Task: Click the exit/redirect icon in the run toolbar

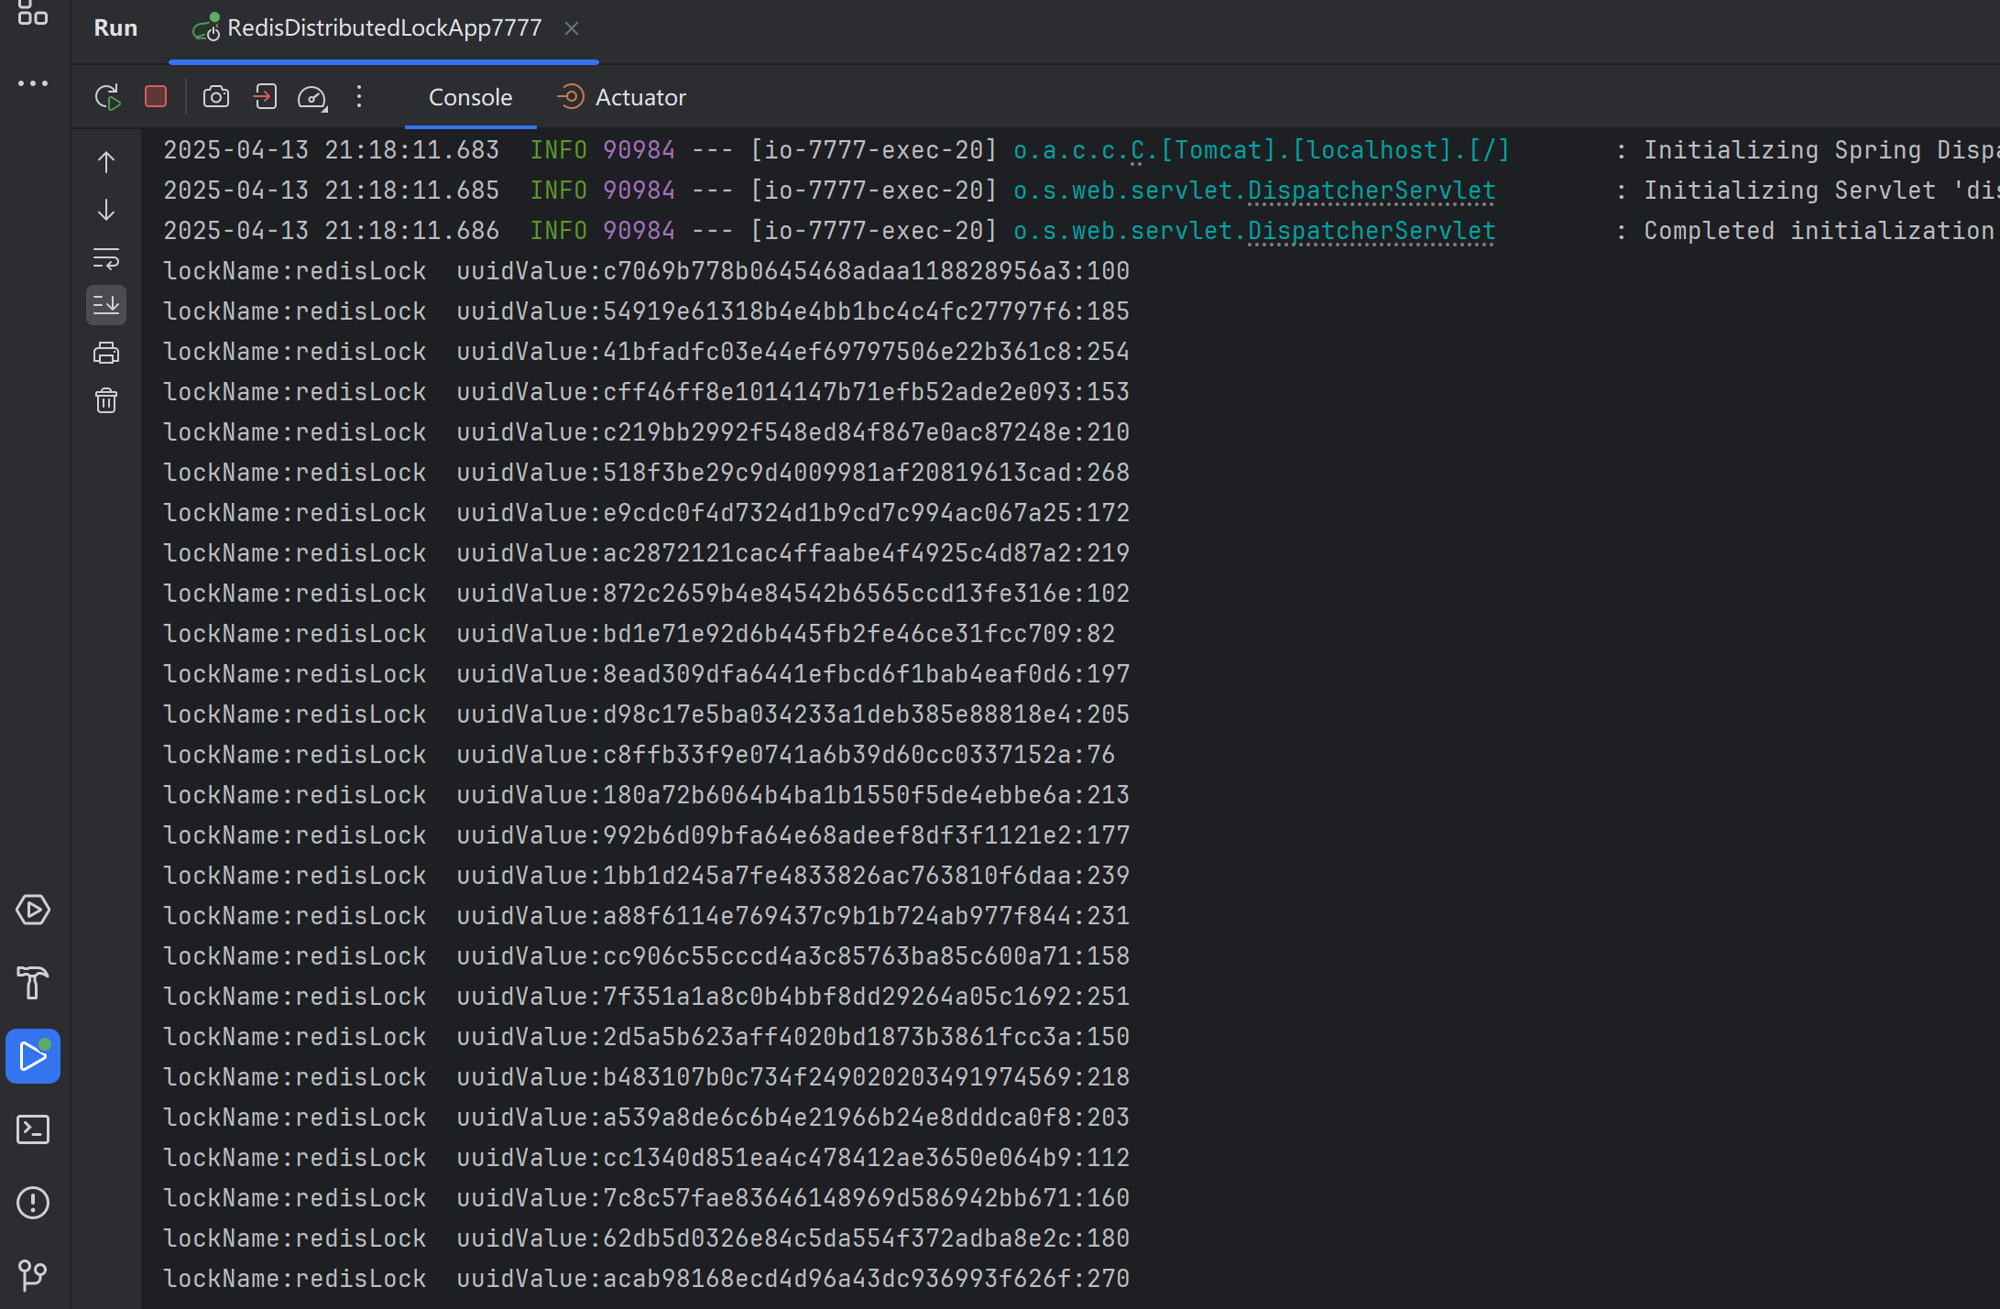Action: click(x=265, y=97)
